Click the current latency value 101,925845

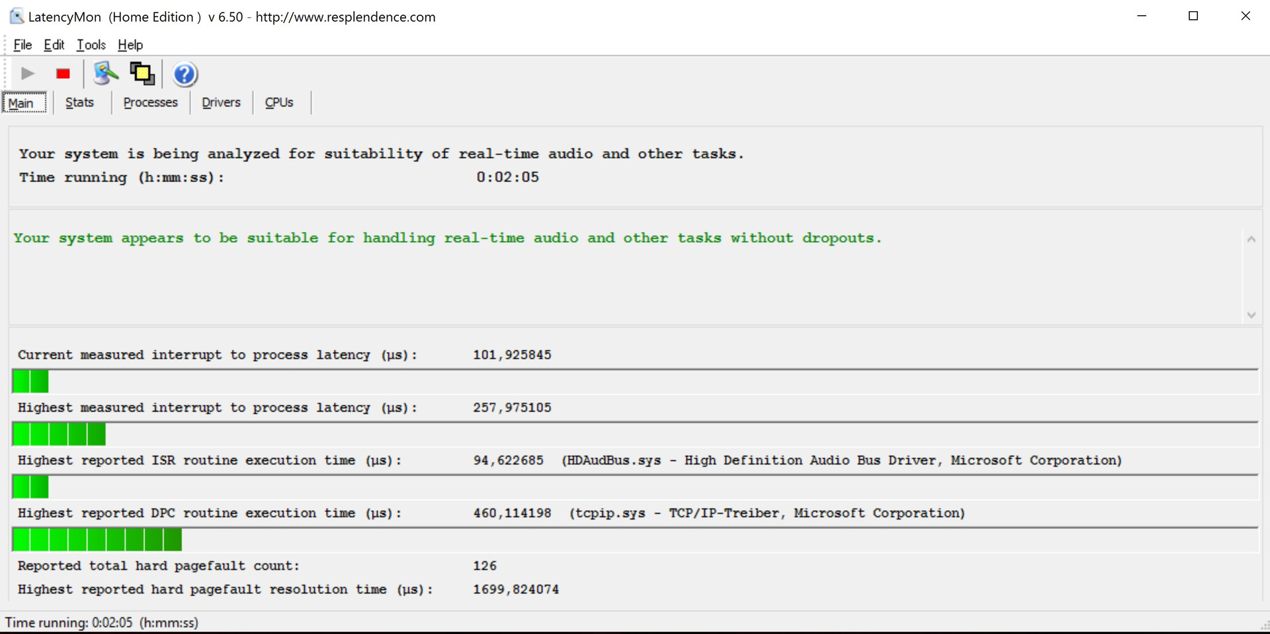(512, 355)
